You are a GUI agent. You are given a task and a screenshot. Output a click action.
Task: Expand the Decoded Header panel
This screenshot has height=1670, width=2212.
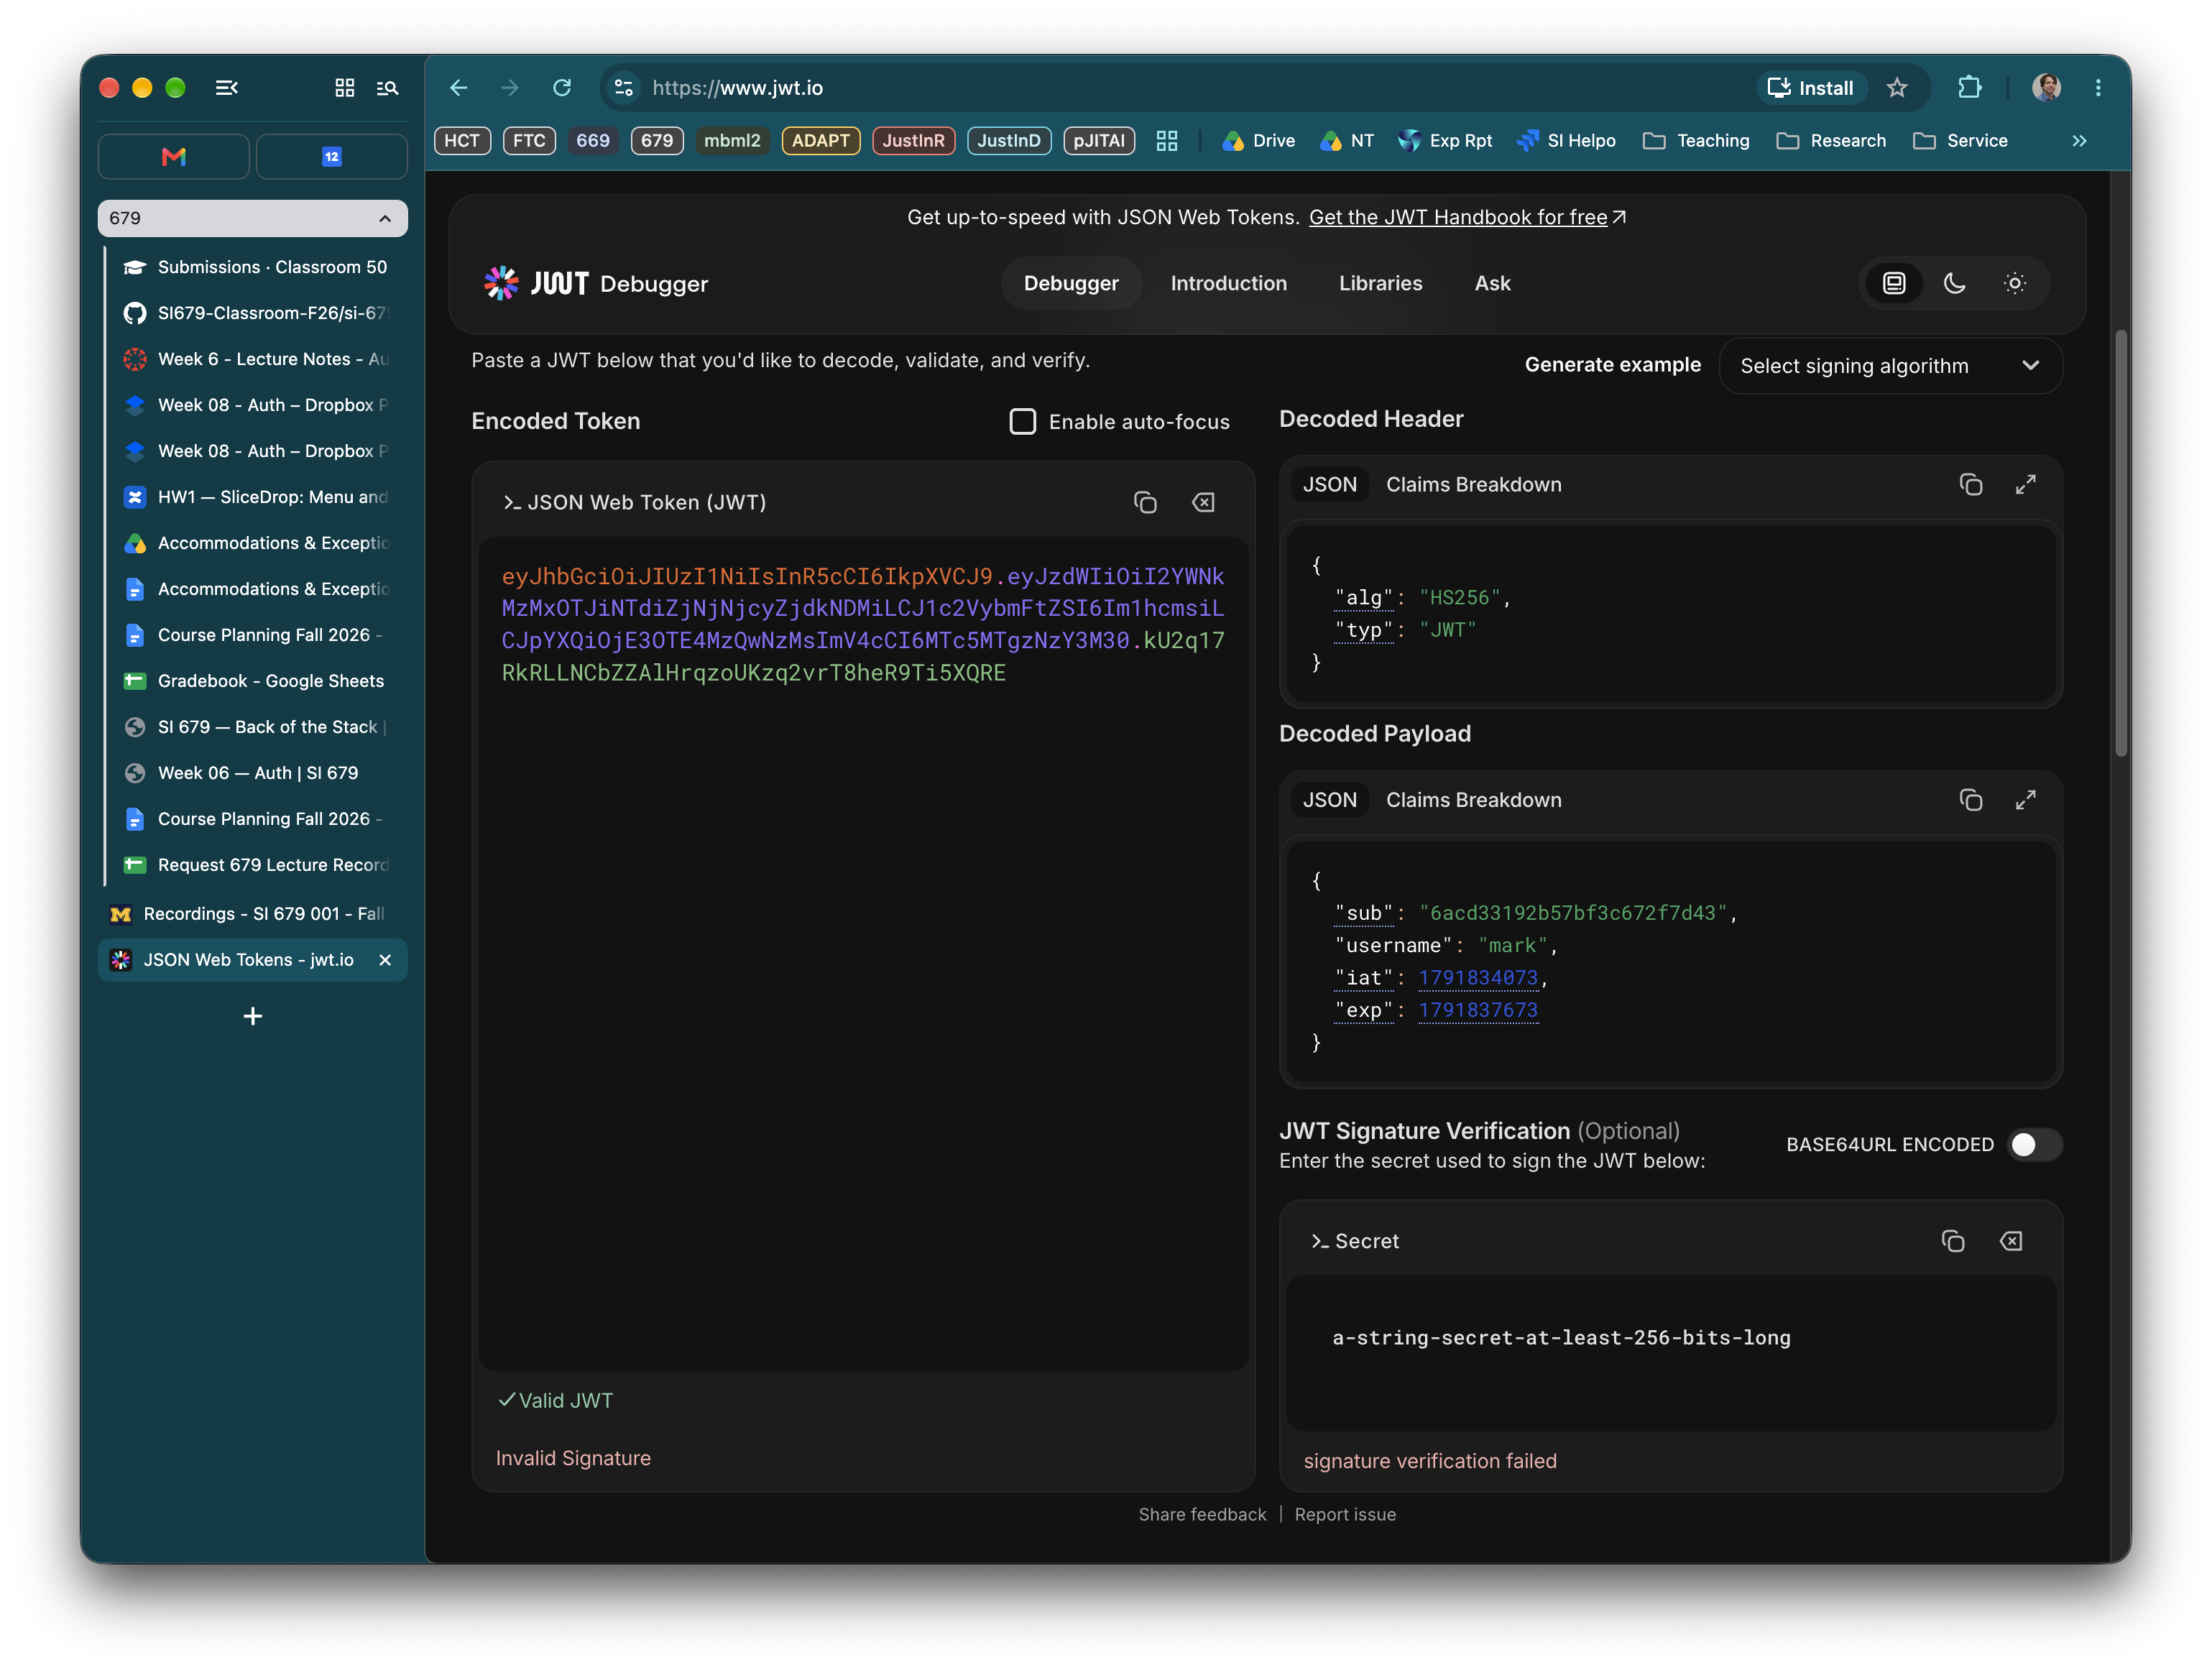(2025, 485)
